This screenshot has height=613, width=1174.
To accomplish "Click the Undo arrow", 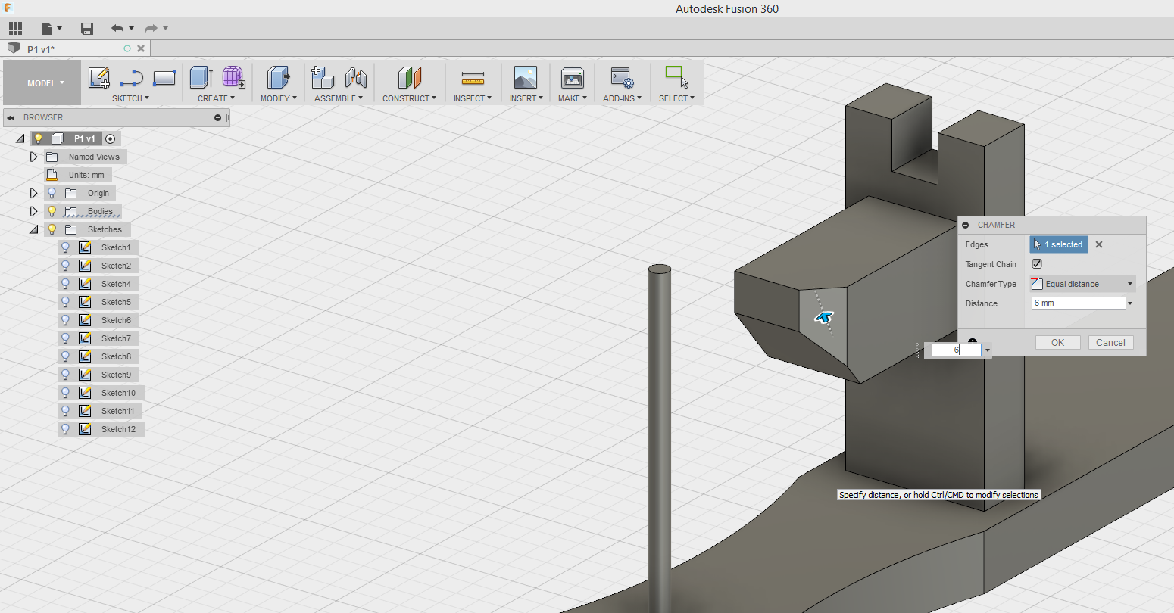I will 117,29.
